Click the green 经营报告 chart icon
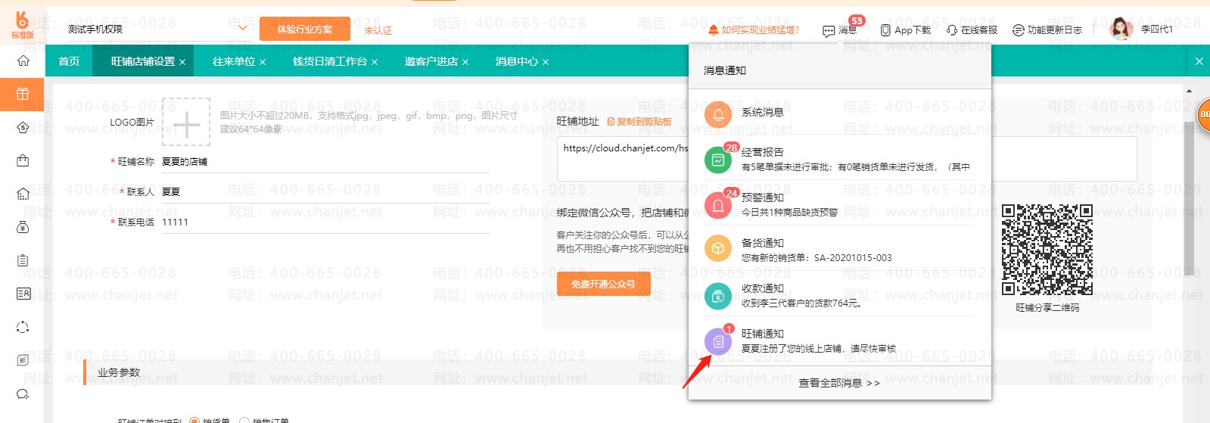The width and height of the screenshot is (1210, 423). coord(718,160)
